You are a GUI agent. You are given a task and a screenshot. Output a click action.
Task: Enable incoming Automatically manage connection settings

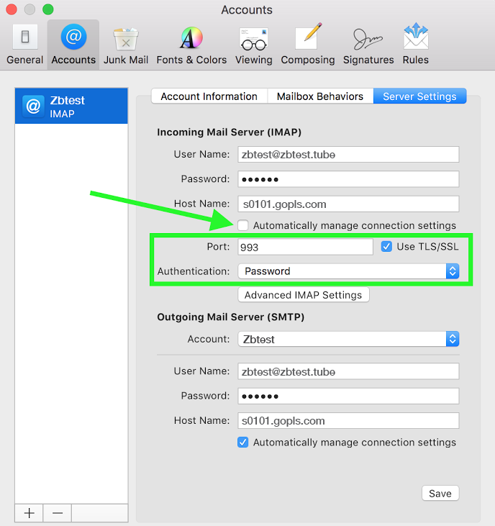coord(243,225)
